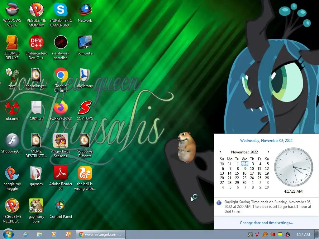Select the ukraine radiation icon
The image size is (319, 239).
tap(12, 110)
